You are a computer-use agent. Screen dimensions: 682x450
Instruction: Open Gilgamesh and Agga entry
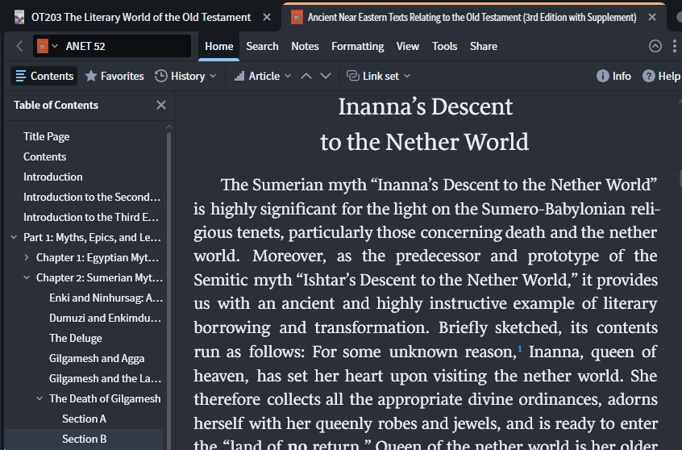(x=97, y=359)
